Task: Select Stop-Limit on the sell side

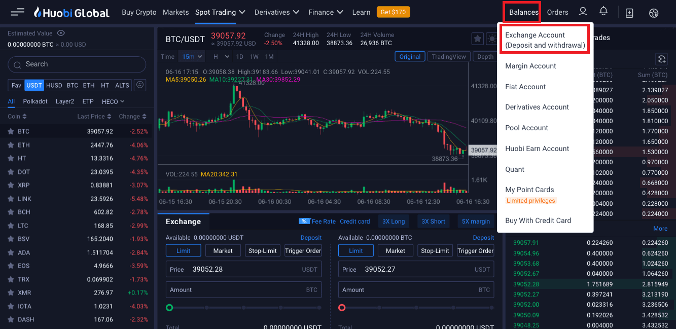Action: [x=435, y=250]
